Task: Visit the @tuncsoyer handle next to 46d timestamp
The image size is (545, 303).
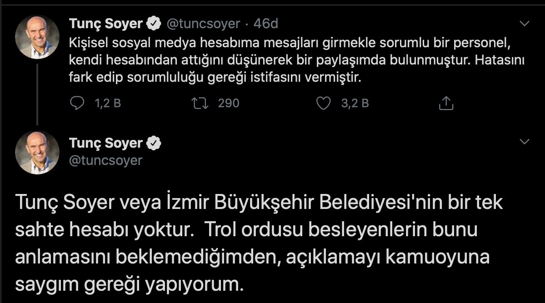Action: (203, 24)
